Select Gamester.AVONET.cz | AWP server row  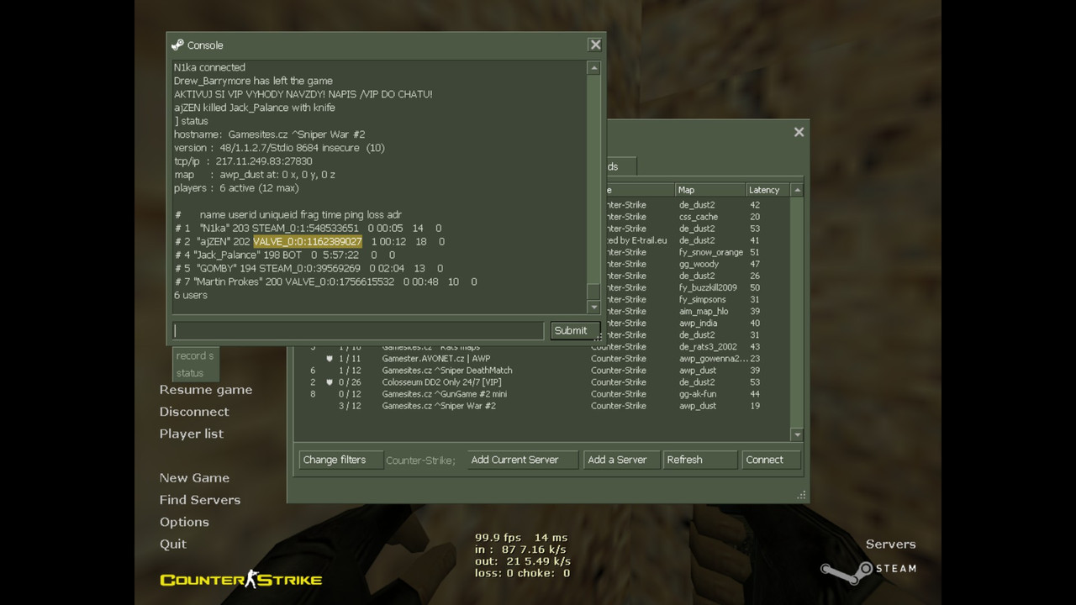tap(542, 359)
